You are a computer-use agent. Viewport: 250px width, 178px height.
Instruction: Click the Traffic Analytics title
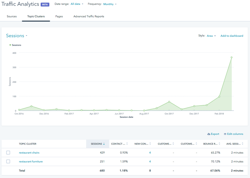[x=20, y=4]
